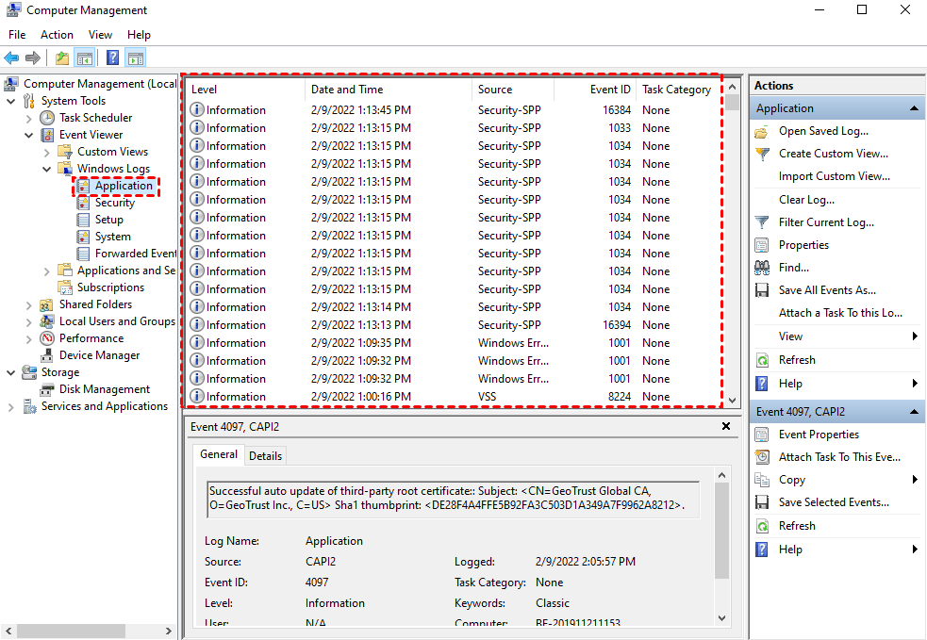The width and height of the screenshot is (927, 640).
Task: Click the event list vertical scrollbar down arrow
Action: pos(733,400)
